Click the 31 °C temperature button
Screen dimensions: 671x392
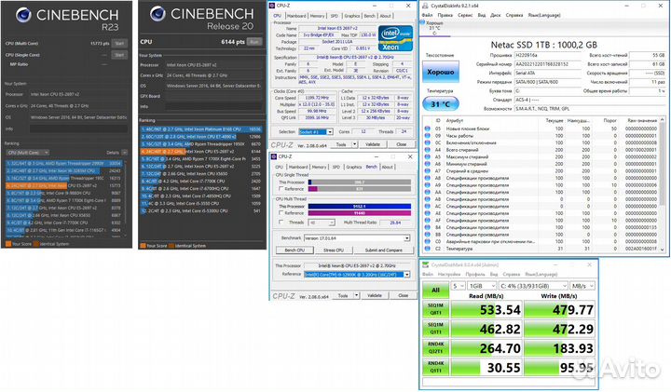(x=440, y=104)
